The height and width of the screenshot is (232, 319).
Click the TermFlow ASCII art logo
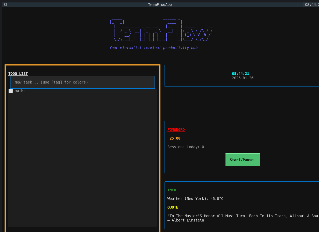[161, 30]
